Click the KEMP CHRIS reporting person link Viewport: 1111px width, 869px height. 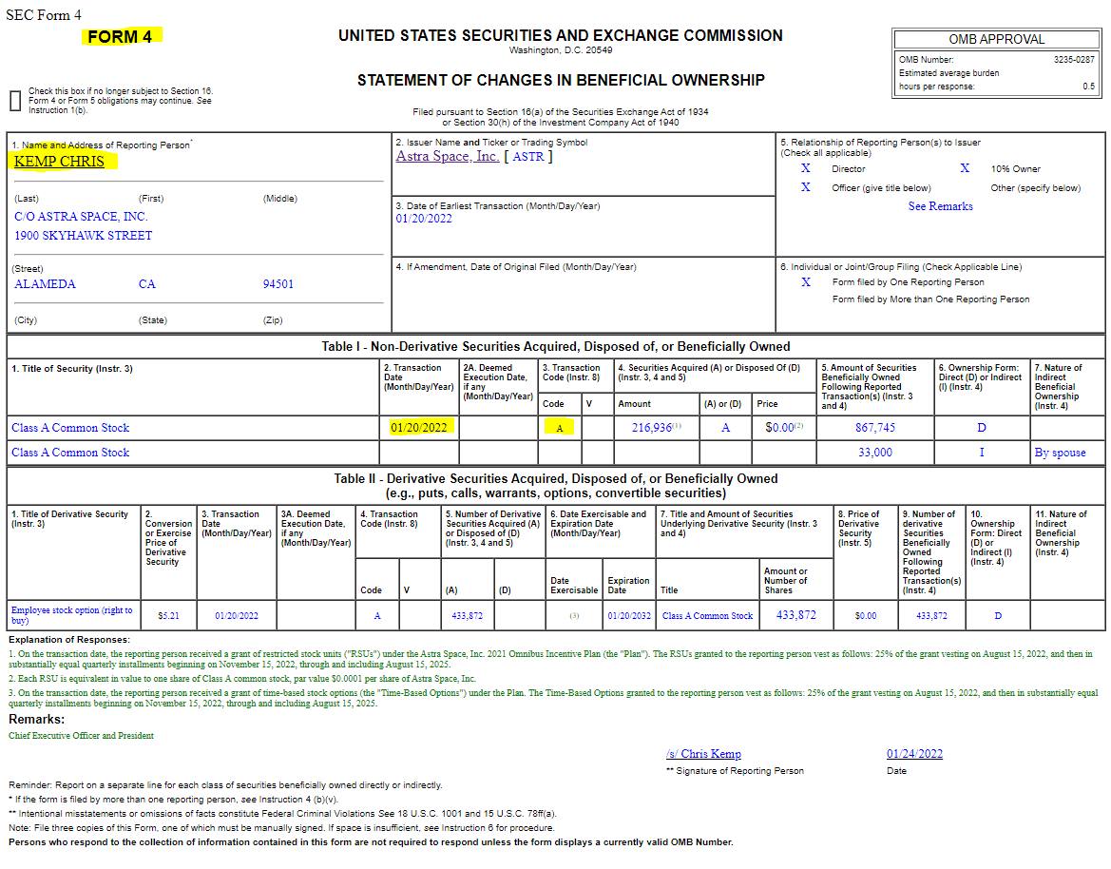pos(60,162)
